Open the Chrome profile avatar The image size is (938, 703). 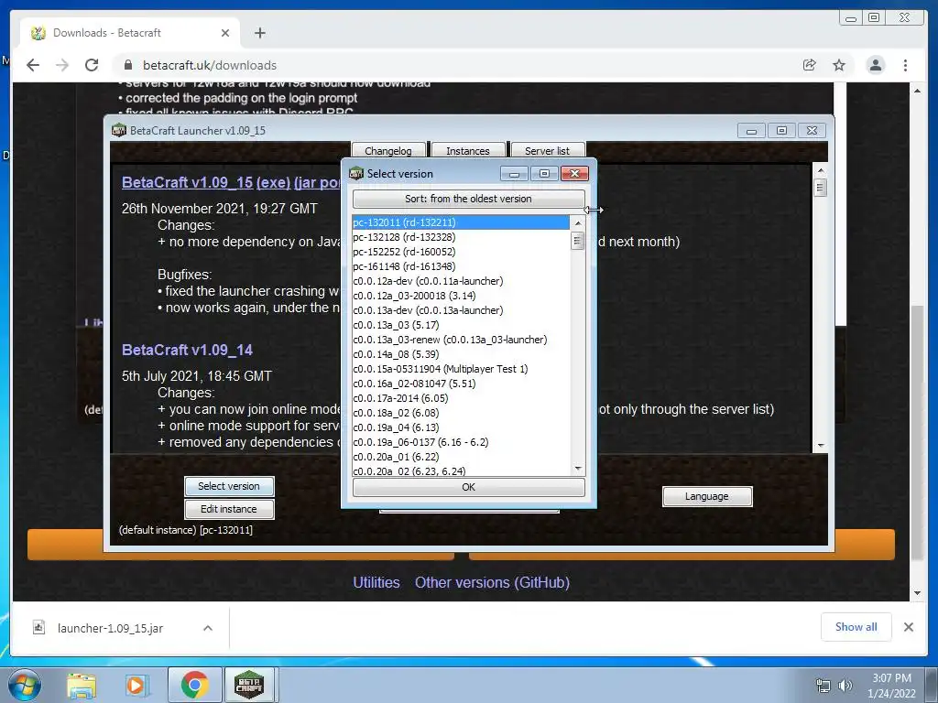click(875, 65)
